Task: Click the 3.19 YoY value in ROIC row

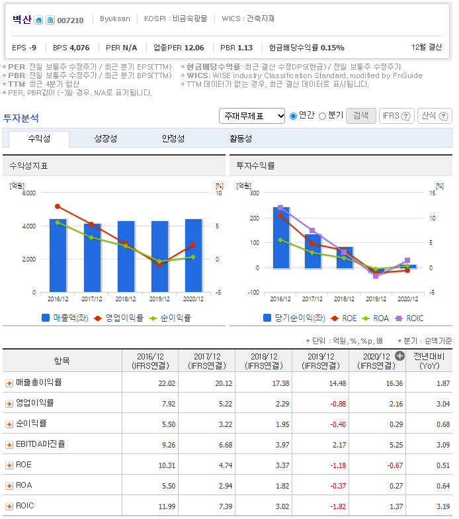Action: click(443, 506)
